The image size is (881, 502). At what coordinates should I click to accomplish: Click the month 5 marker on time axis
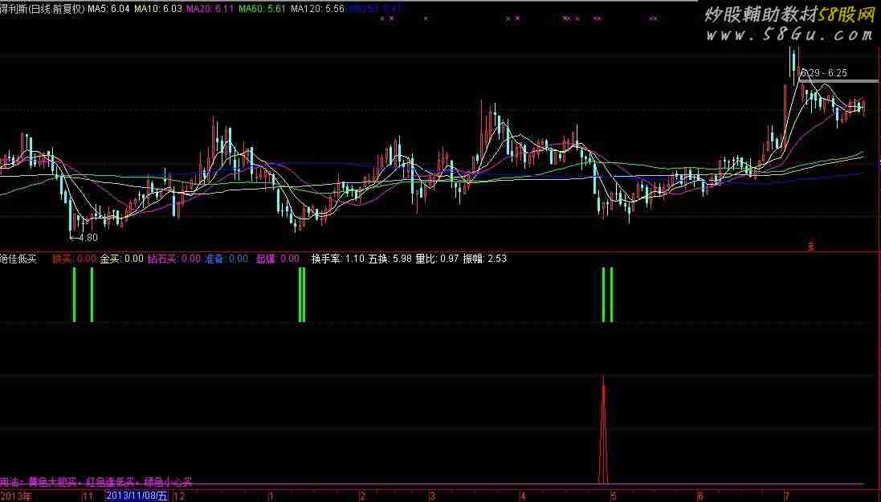click(613, 496)
